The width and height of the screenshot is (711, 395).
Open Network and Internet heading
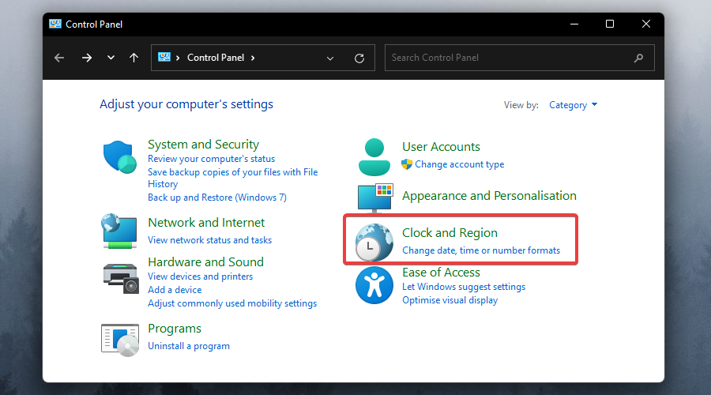click(206, 223)
